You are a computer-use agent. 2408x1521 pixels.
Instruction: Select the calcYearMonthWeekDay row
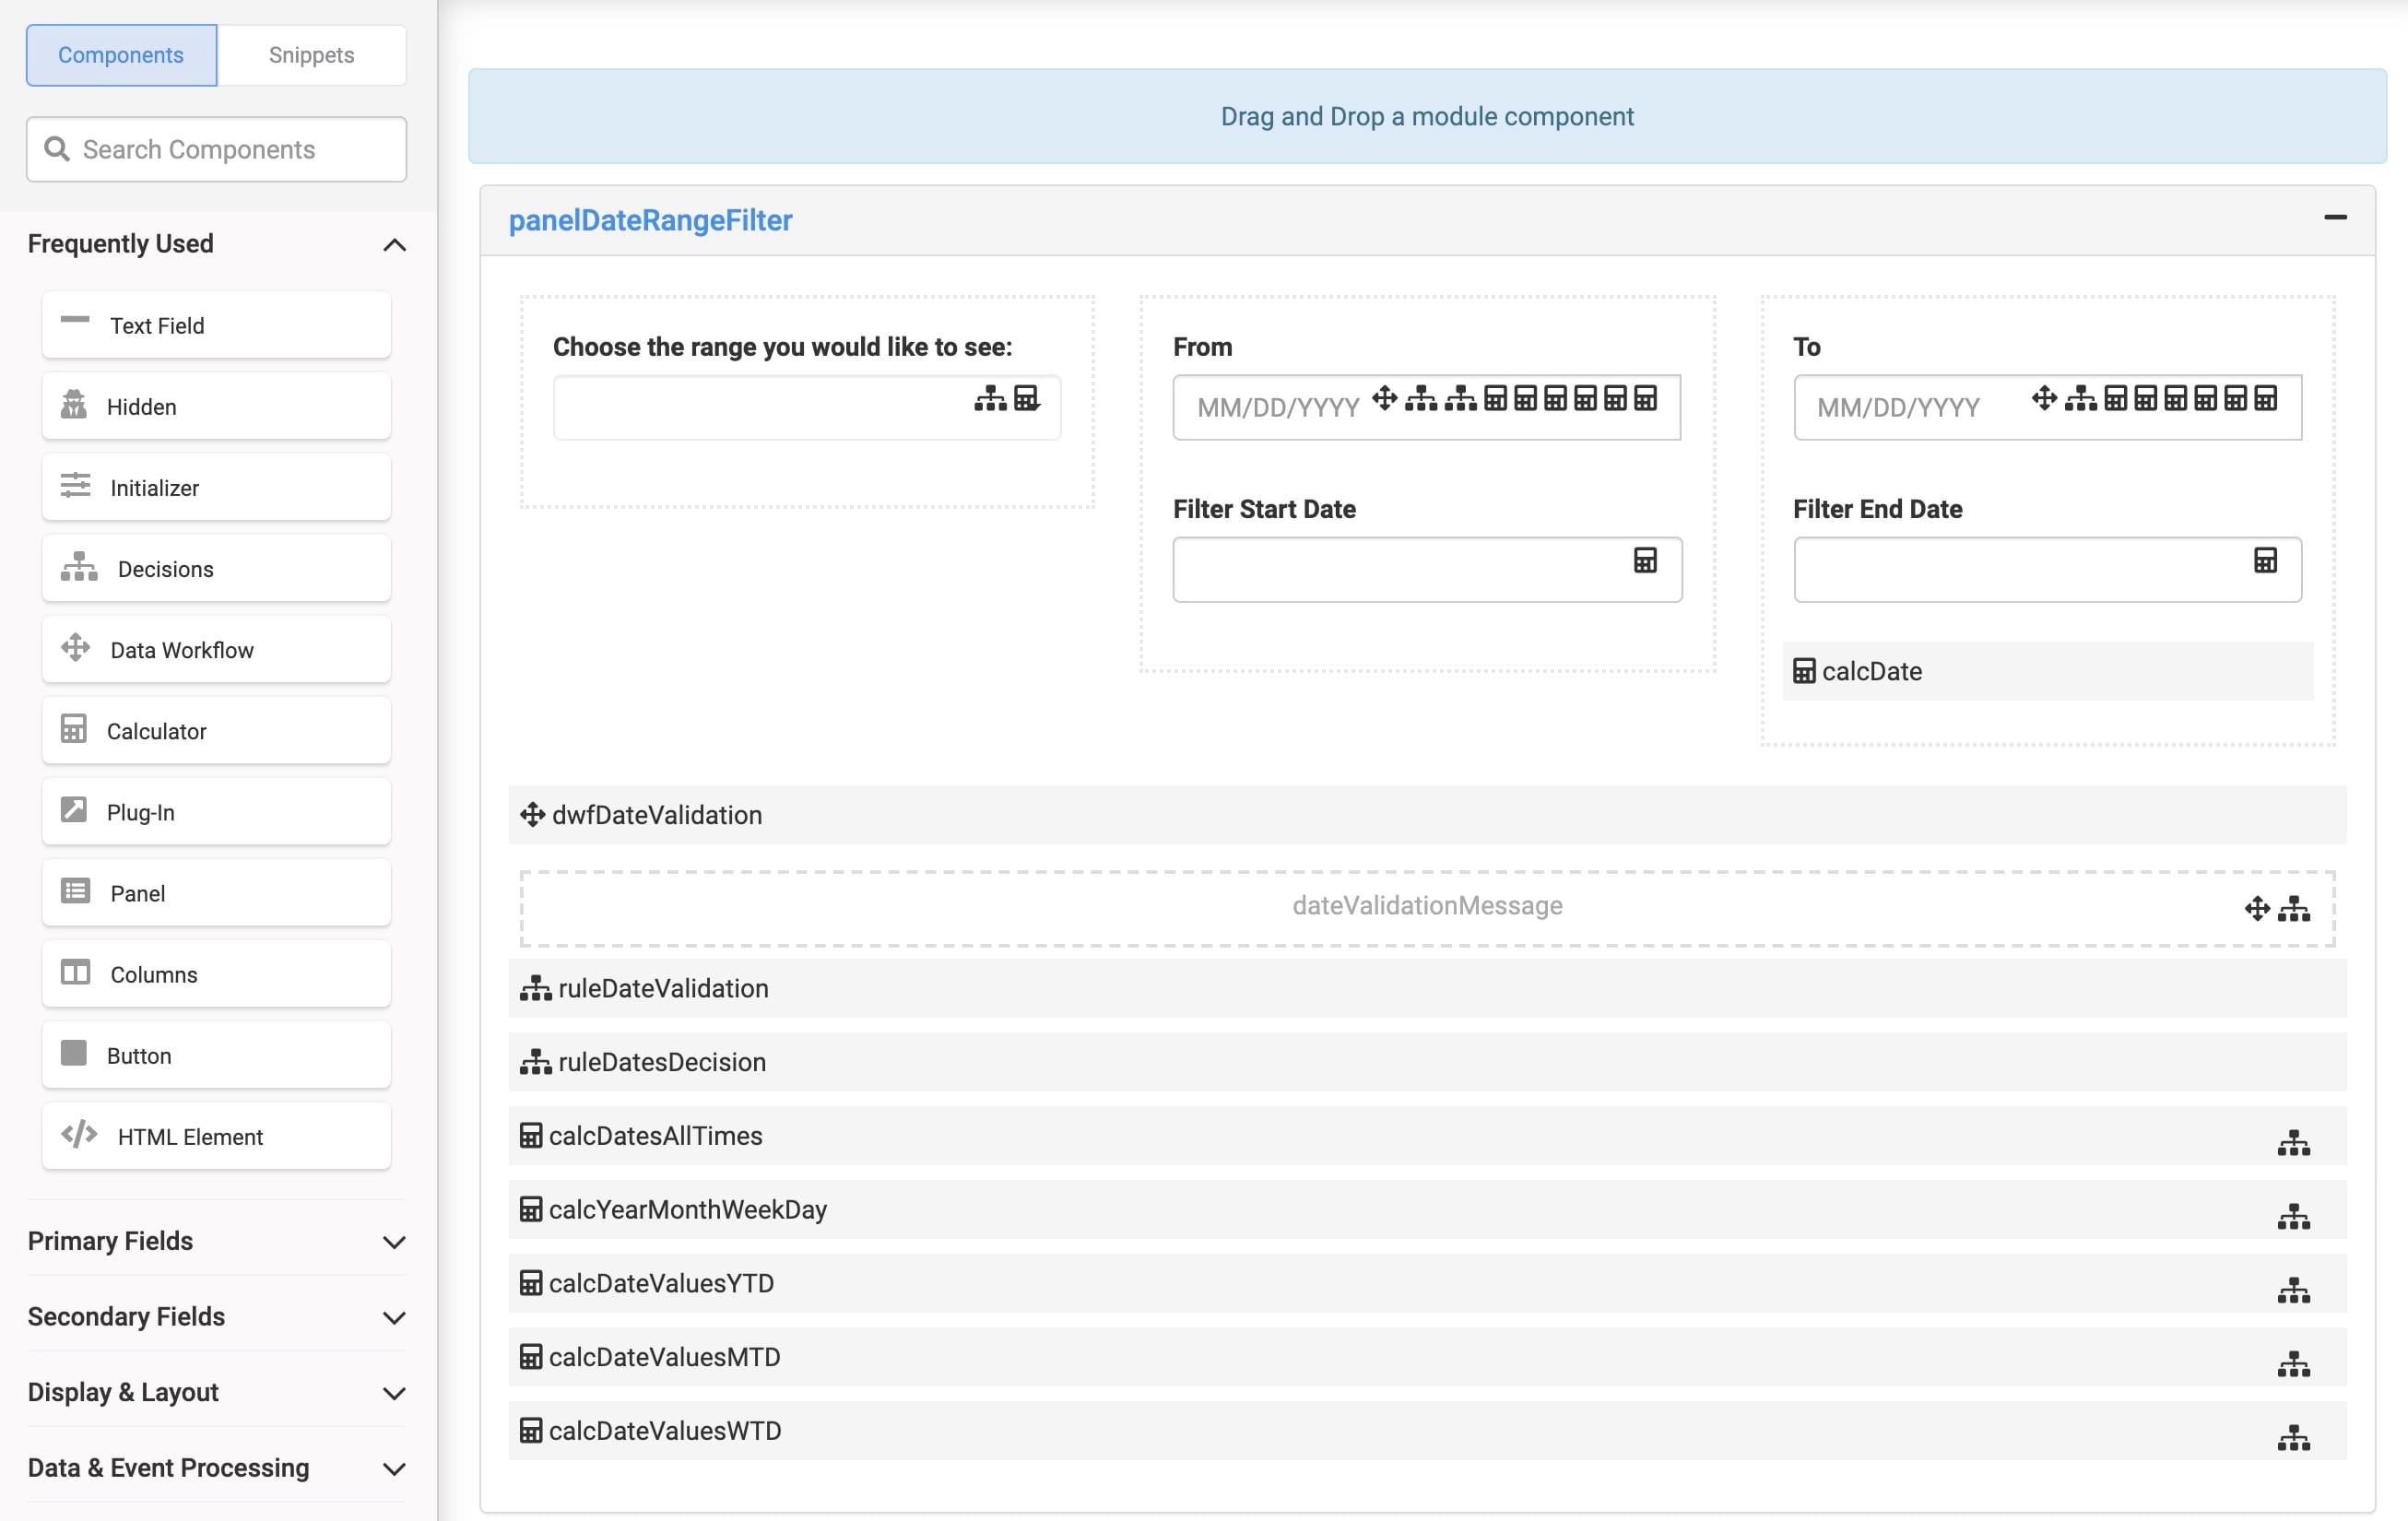click(1427, 1210)
